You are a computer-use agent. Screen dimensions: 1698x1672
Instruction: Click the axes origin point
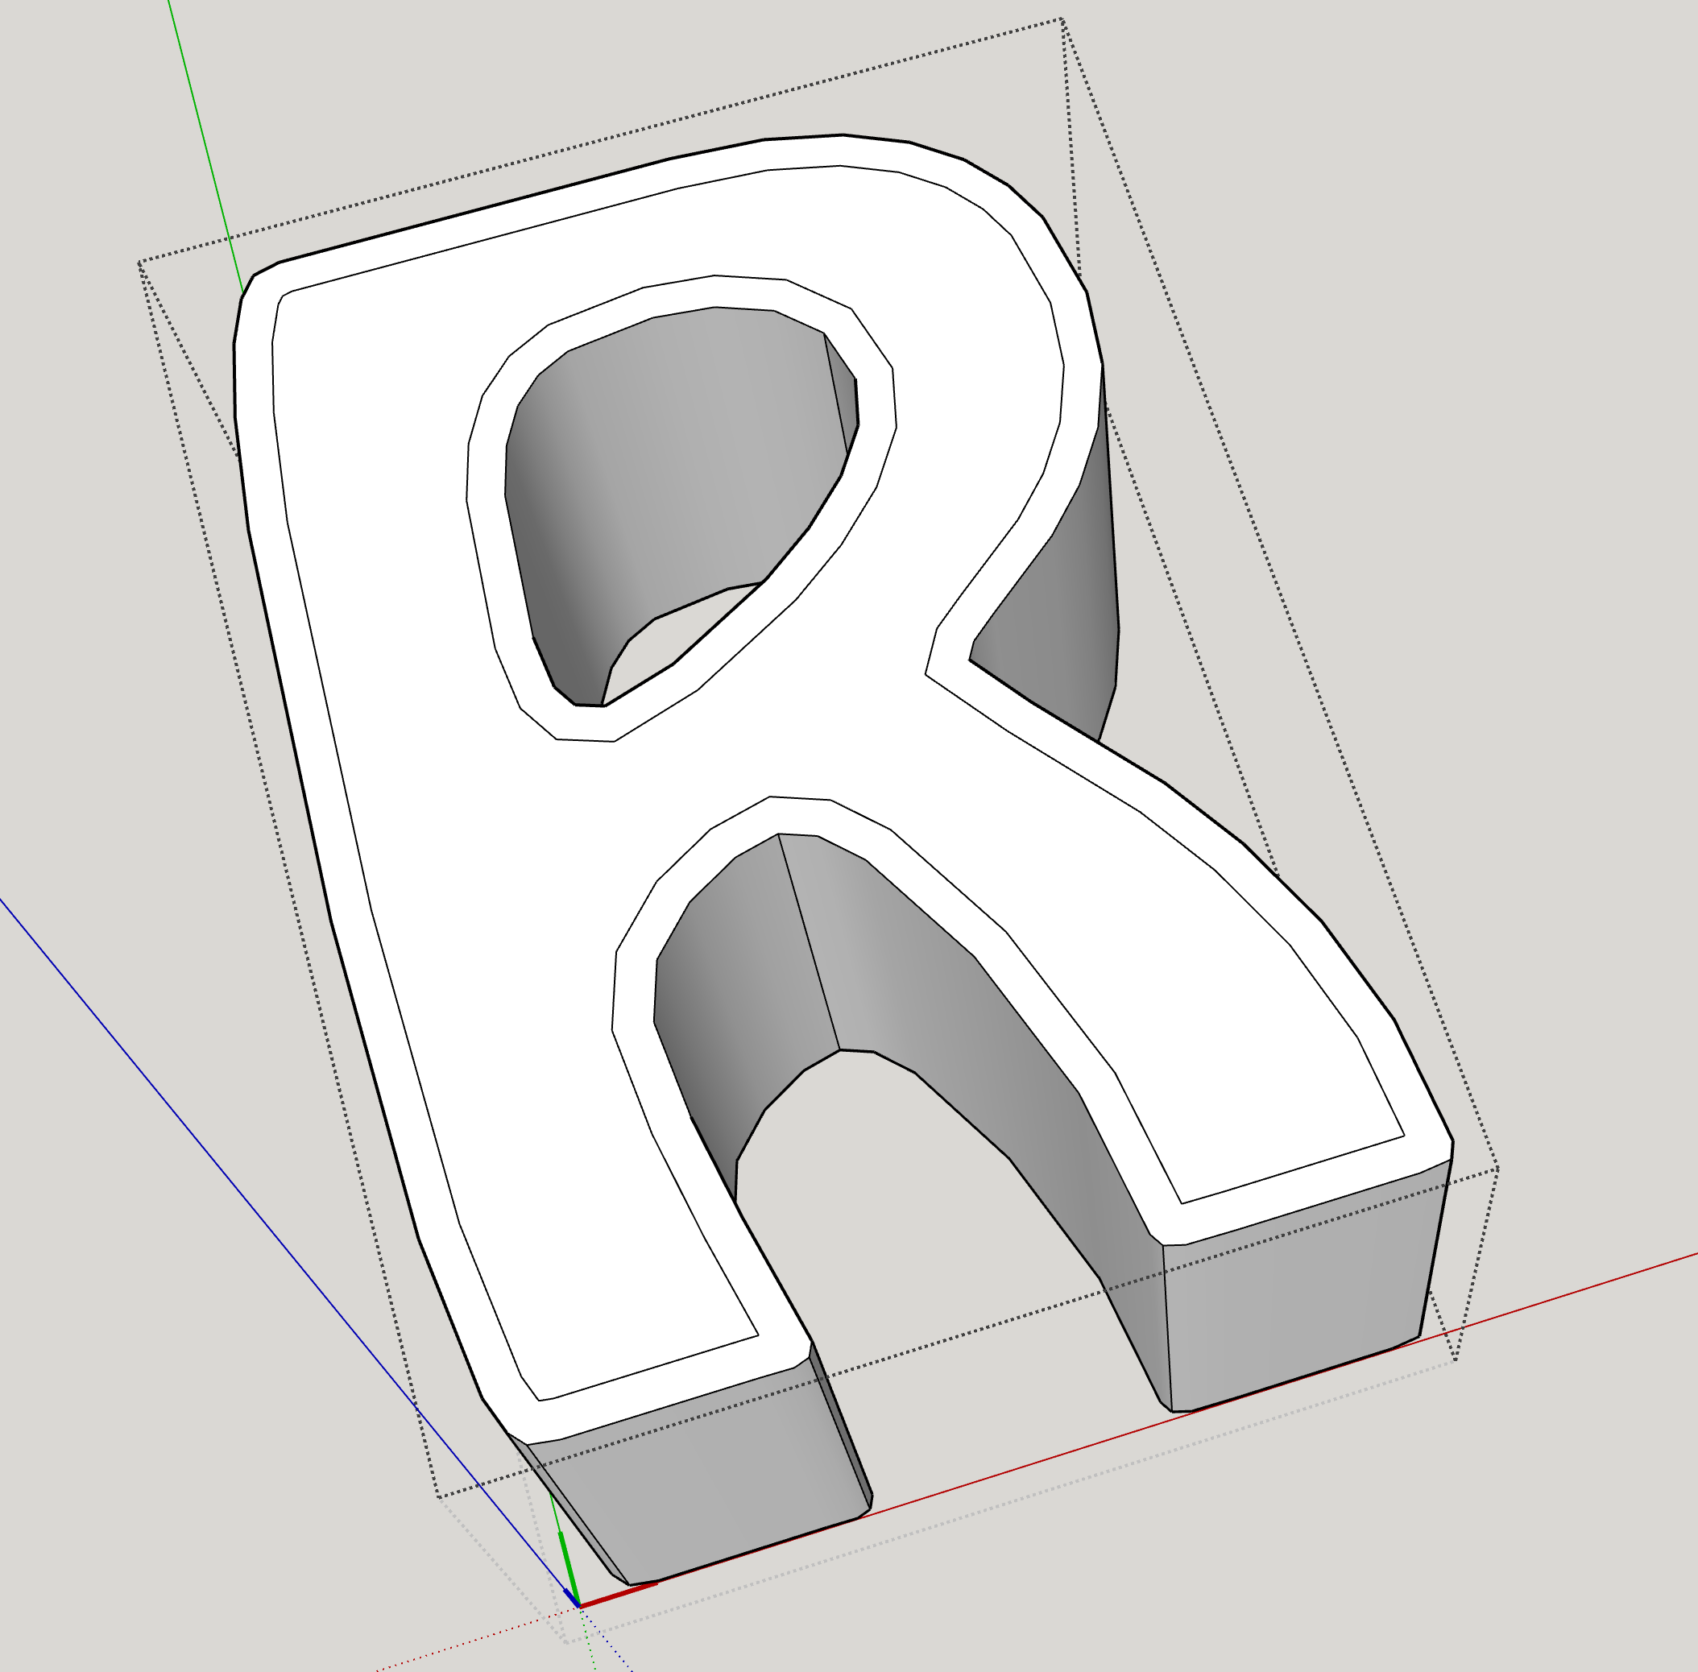tap(578, 1606)
